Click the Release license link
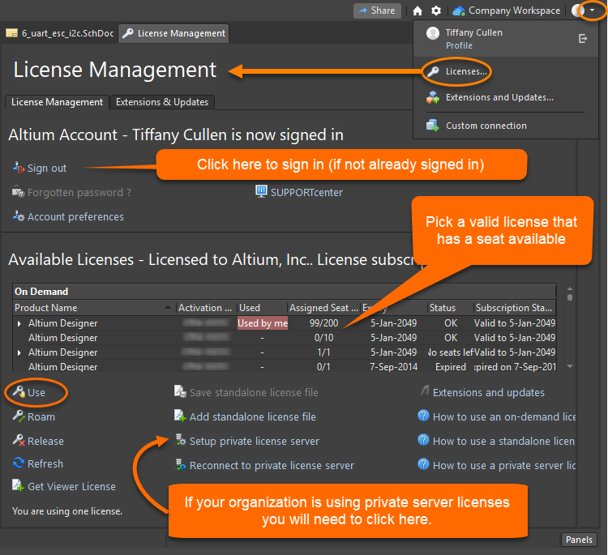 (x=45, y=441)
